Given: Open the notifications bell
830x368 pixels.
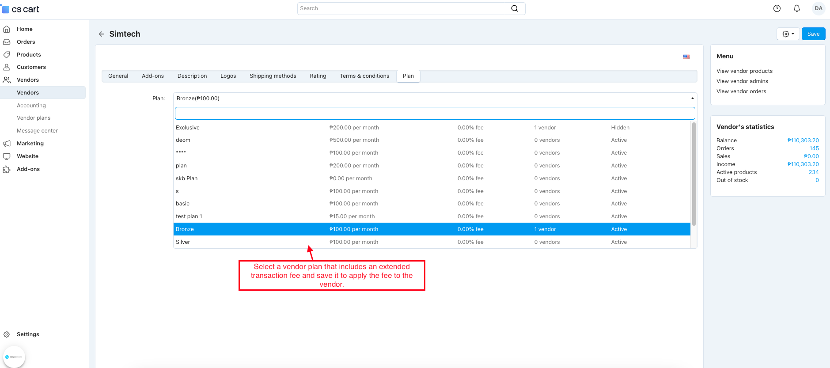Looking at the screenshot, I should [x=797, y=8].
